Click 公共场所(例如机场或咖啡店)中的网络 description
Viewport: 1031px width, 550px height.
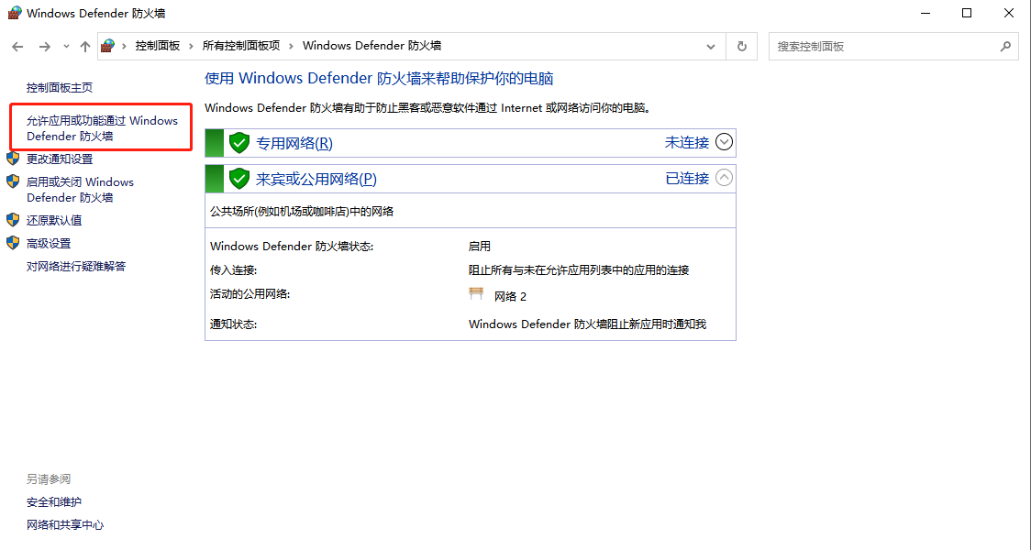(x=302, y=211)
